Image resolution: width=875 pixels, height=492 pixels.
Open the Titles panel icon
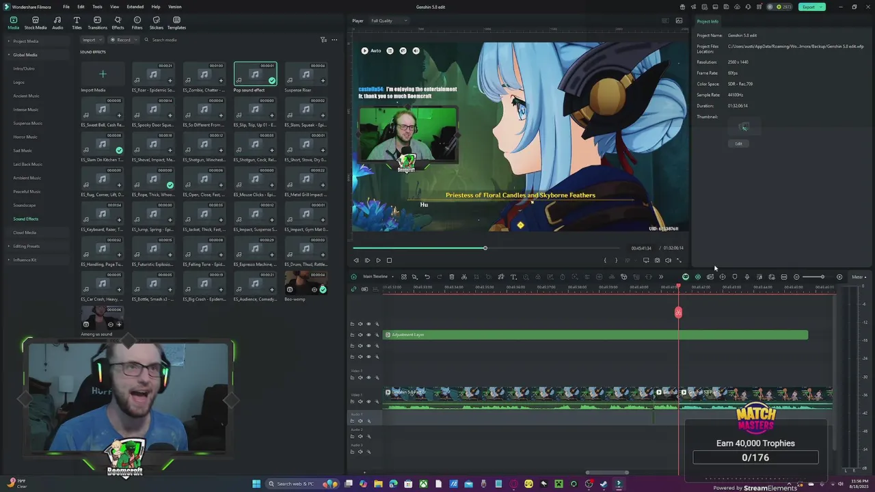pos(77,23)
